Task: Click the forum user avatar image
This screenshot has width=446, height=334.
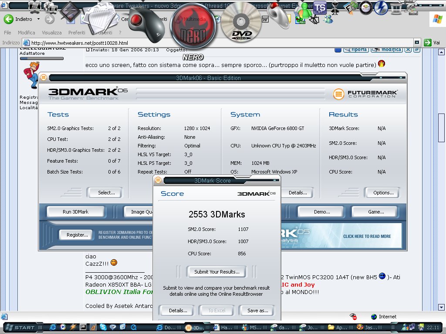Action: click(31, 75)
